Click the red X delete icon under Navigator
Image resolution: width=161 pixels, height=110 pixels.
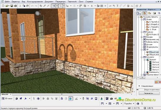160,82
